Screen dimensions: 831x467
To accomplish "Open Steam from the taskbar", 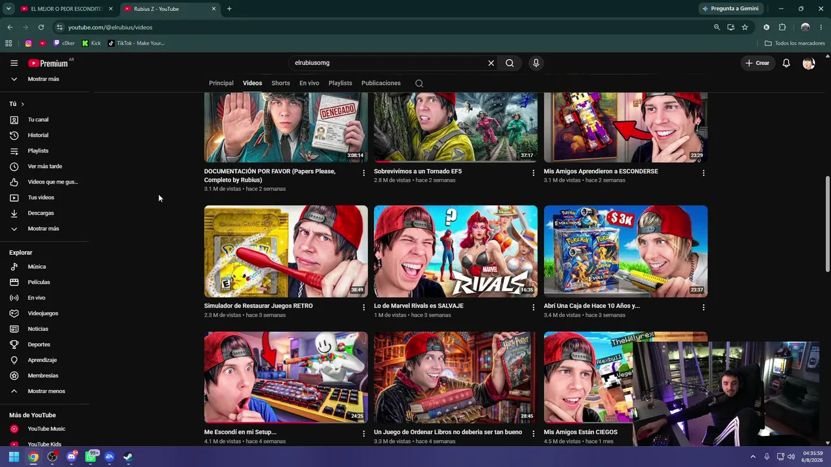I will (128, 457).
